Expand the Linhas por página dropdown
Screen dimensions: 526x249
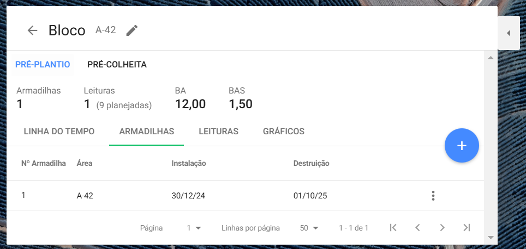click(309, 228)
